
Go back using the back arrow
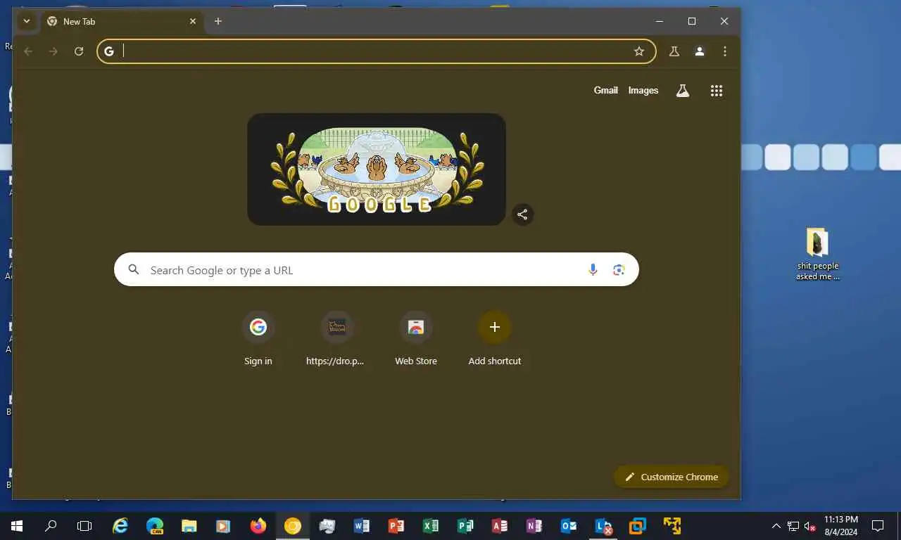coord(28,51)
